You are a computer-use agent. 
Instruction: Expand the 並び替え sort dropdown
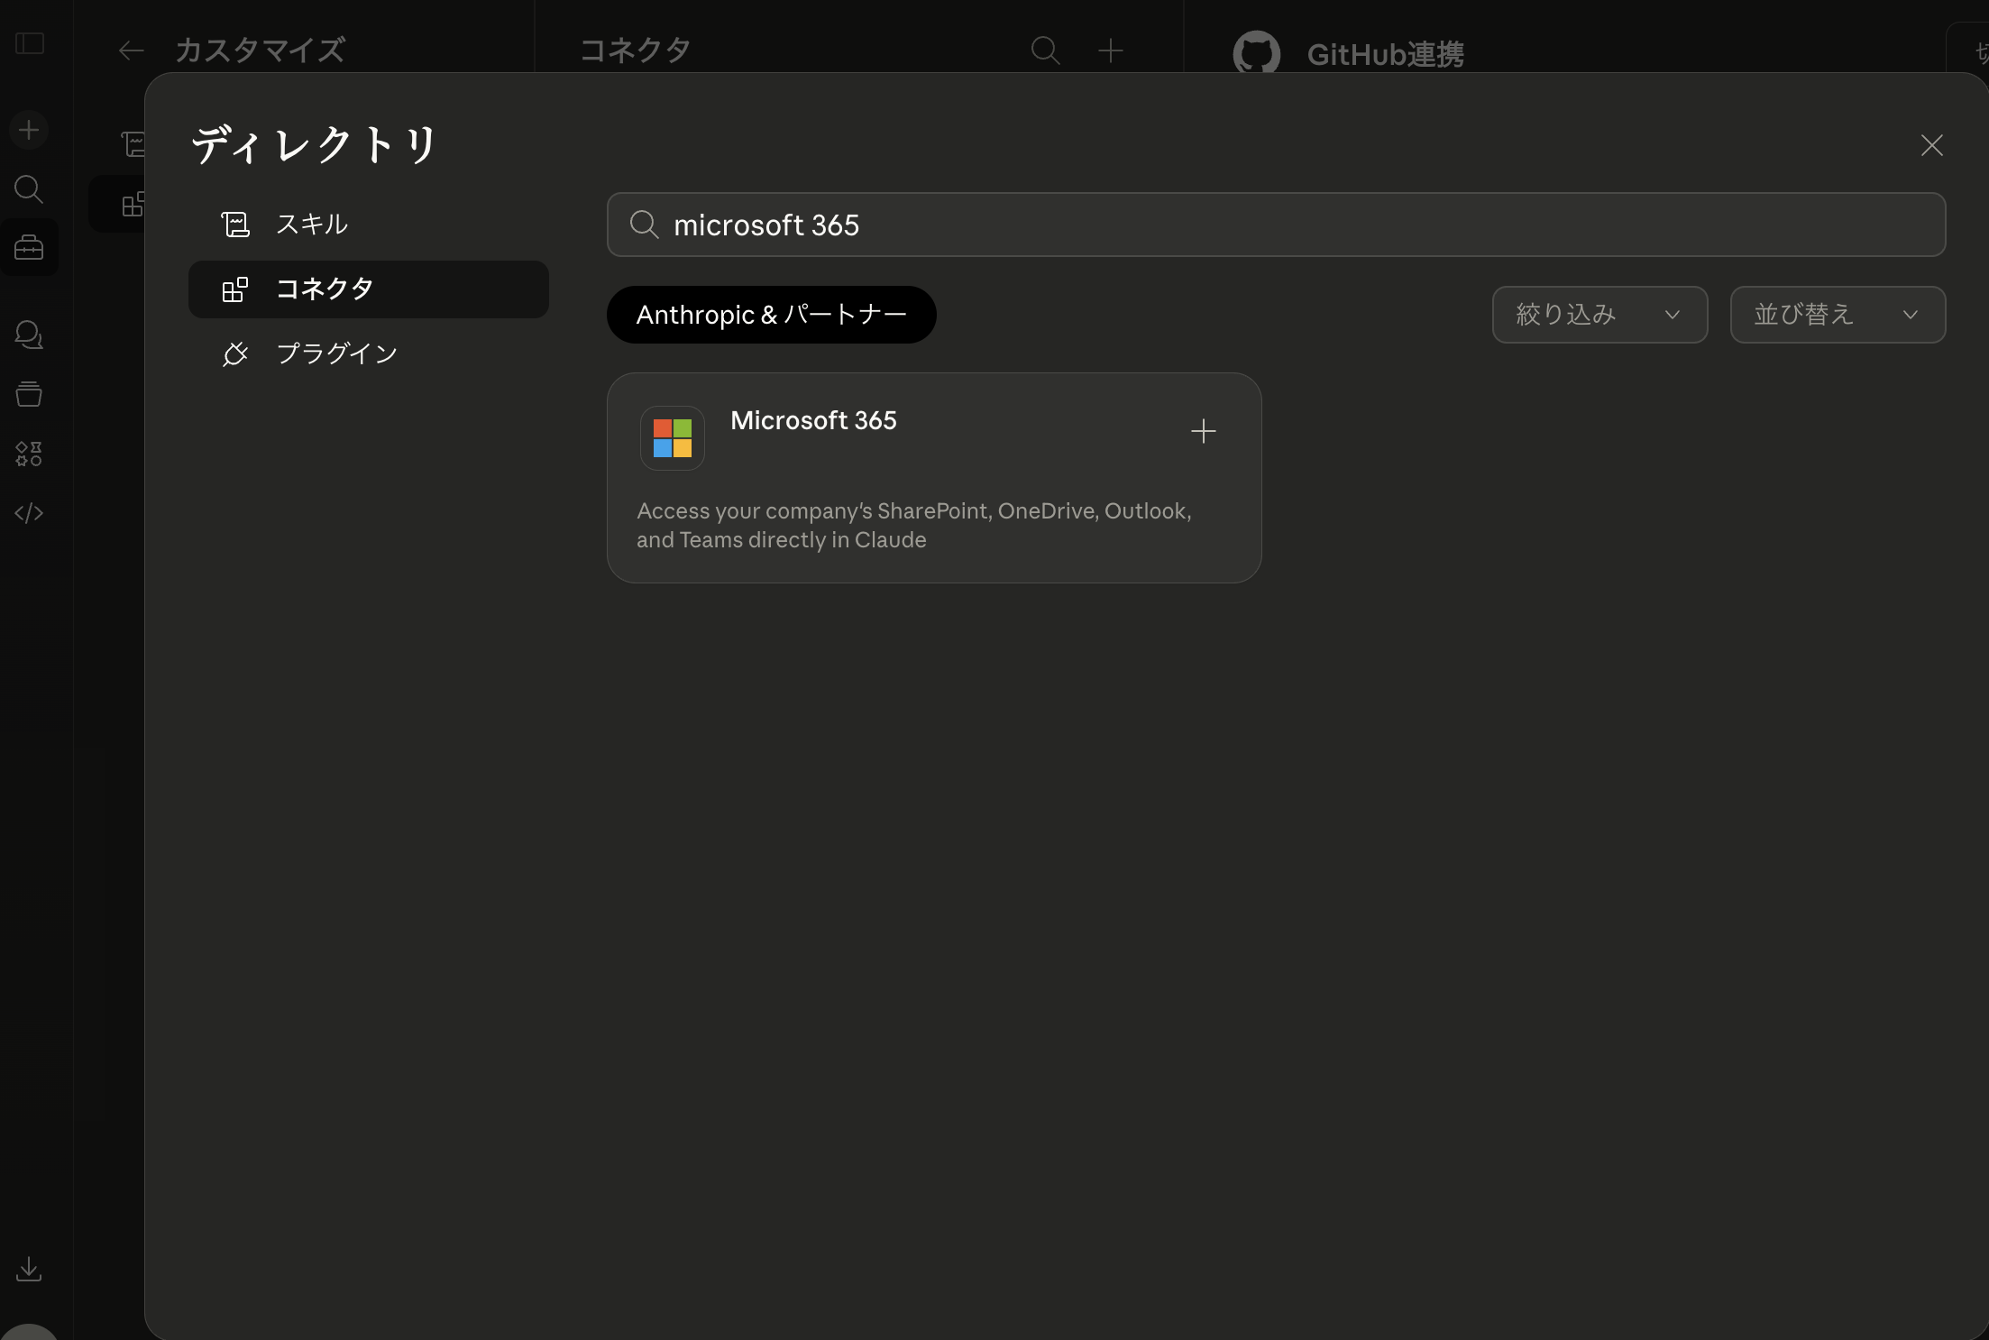click(1837, 315)
